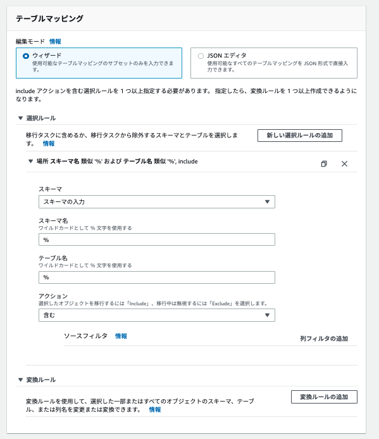Select the JSON エディタ radio option

coord(201,56)
